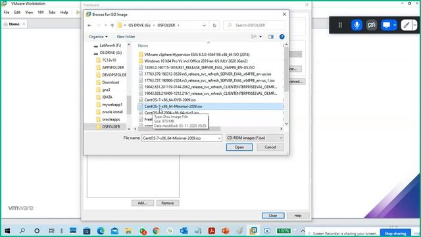Viewport: 421px width, 237px height.
Task: Select OS DRIVE (G:) in tree
Action: tap(111, 53)
